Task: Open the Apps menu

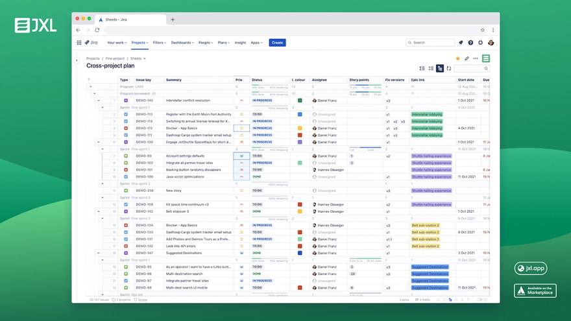Action: [x=256, y=43]
